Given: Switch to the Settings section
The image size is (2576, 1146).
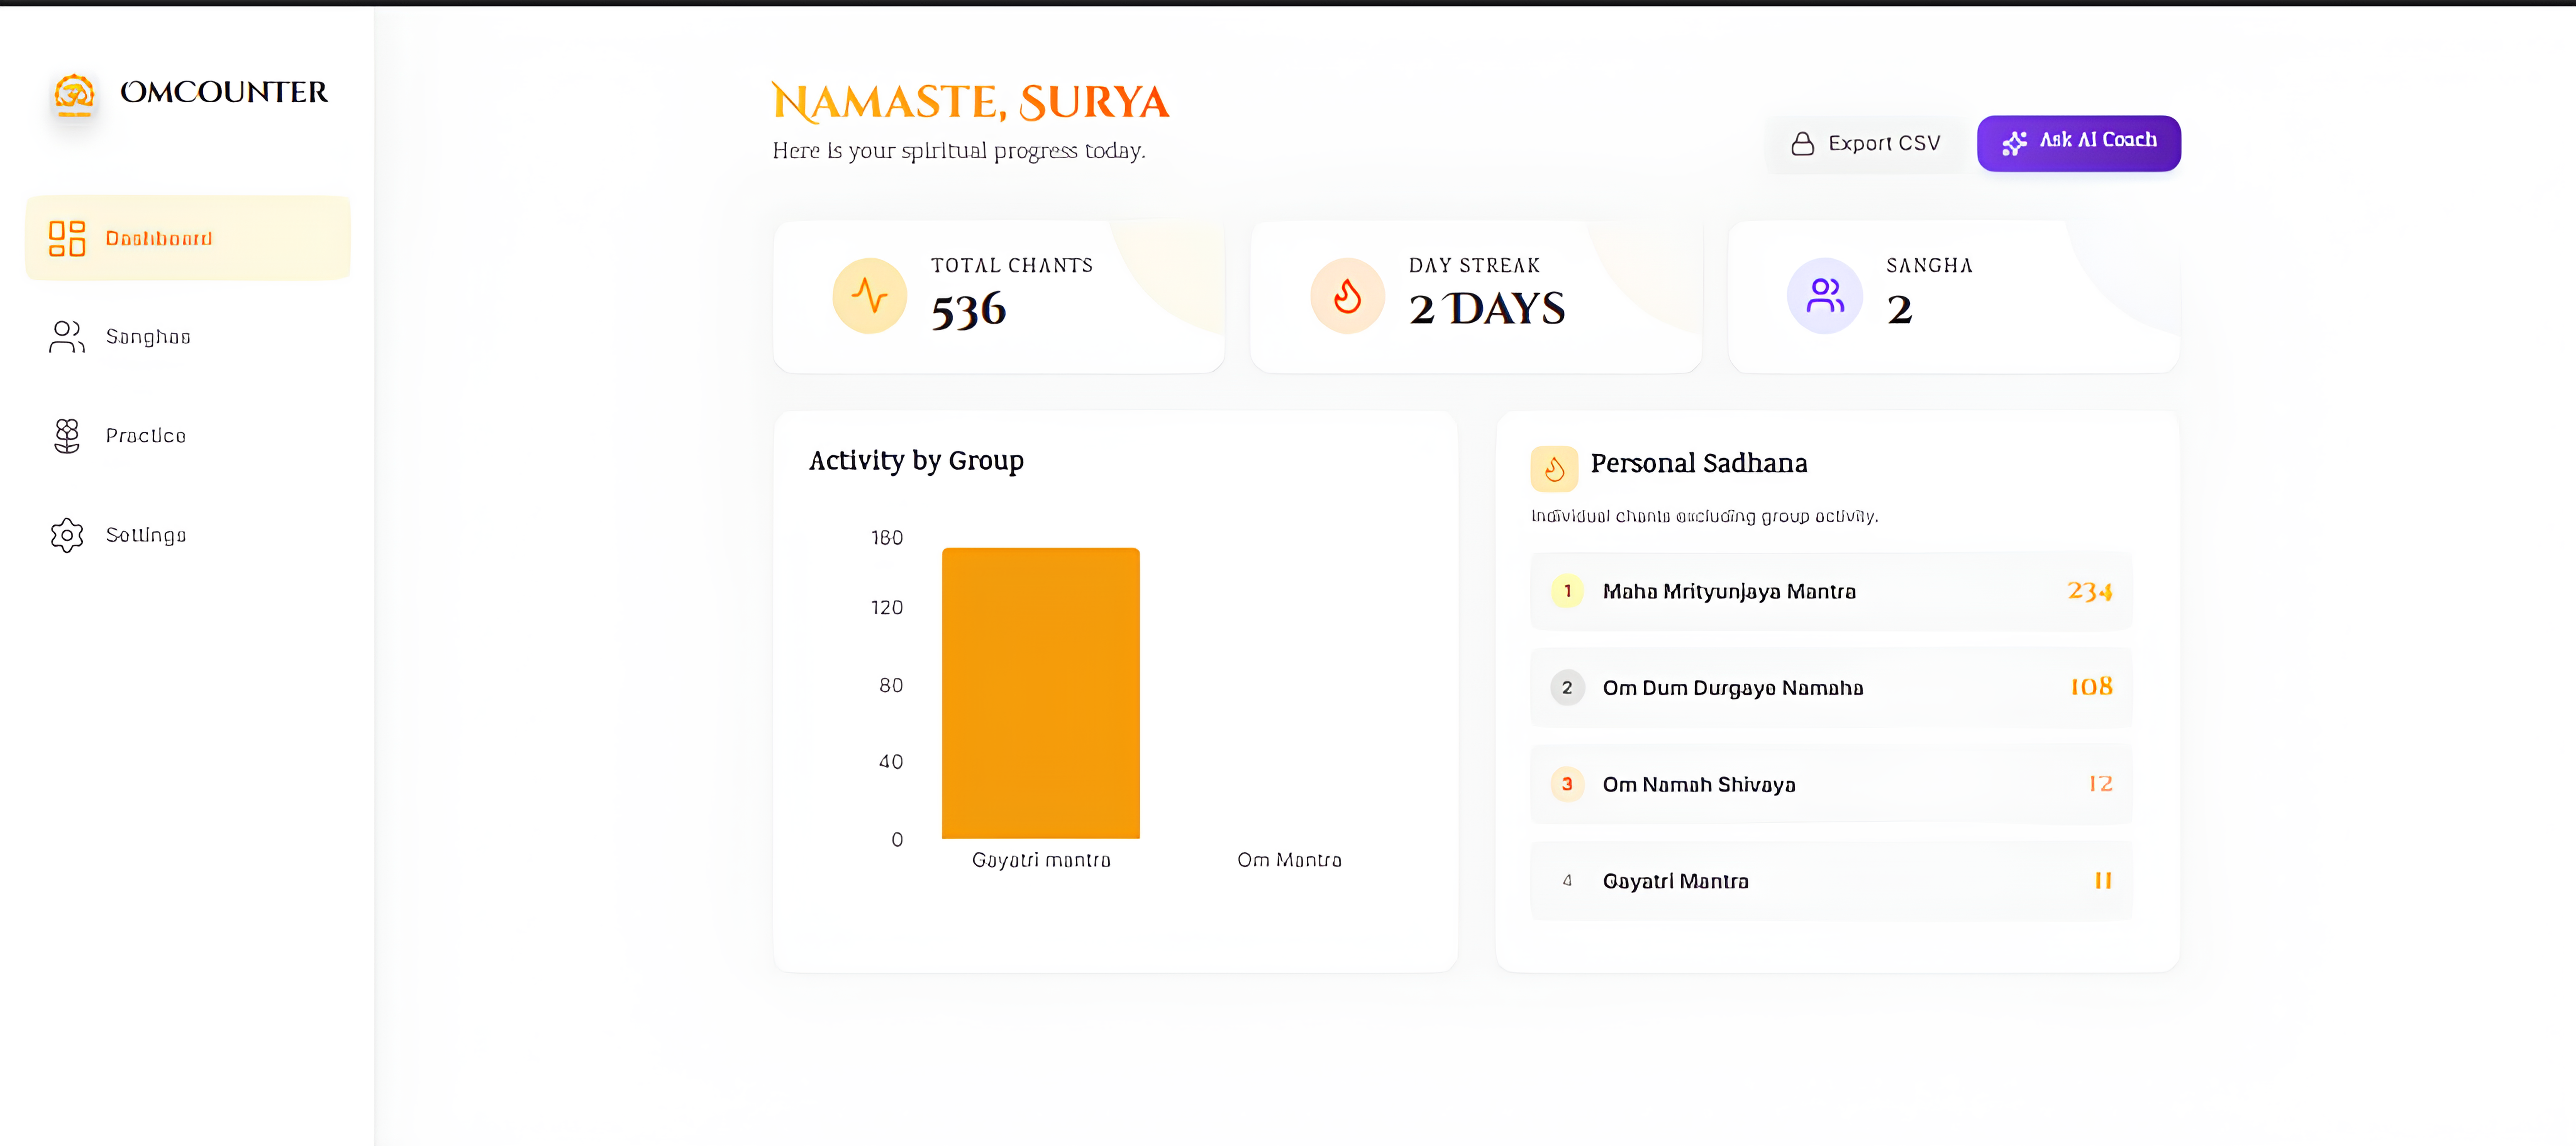Looking at the screenshot, I should pos(146,535).
